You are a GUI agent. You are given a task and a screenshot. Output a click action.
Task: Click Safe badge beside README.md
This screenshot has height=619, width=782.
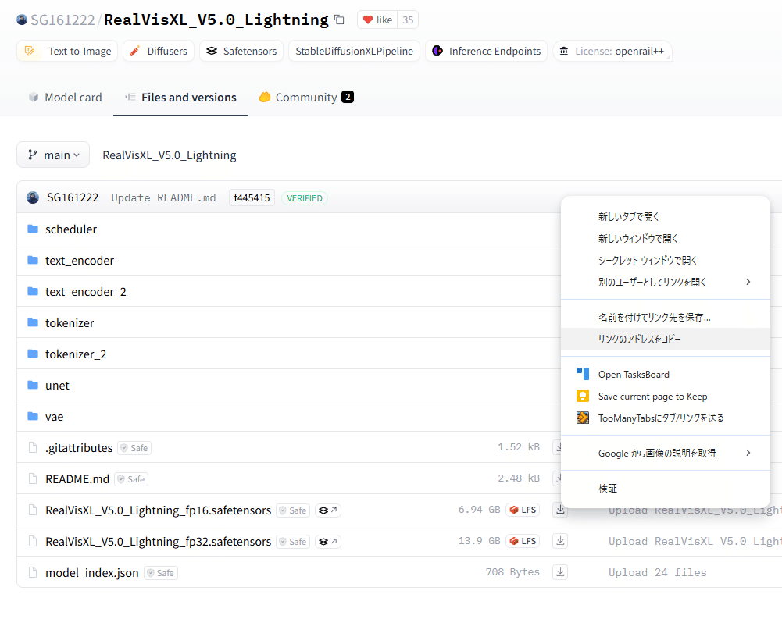132,479
